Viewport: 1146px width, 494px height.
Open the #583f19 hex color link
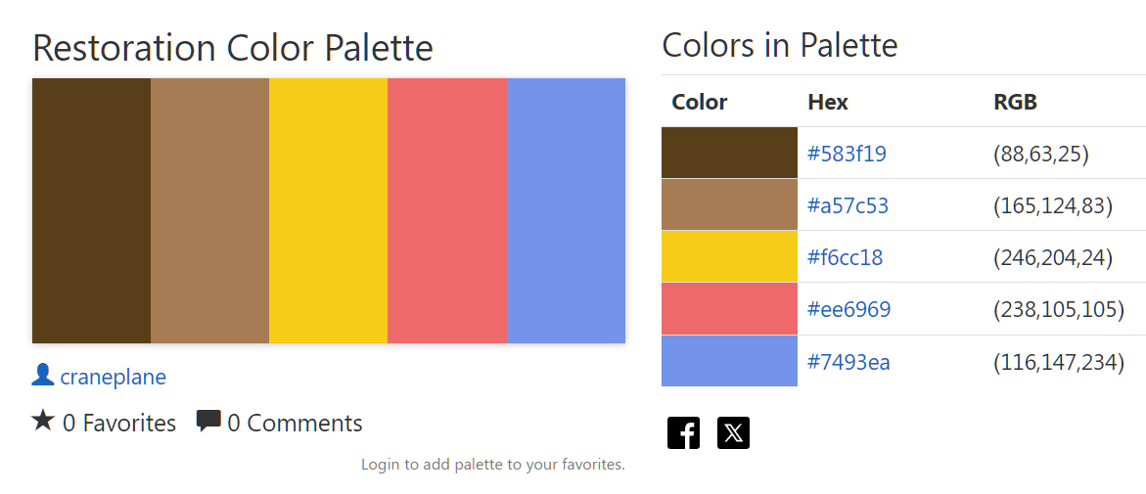click(847, 154)
